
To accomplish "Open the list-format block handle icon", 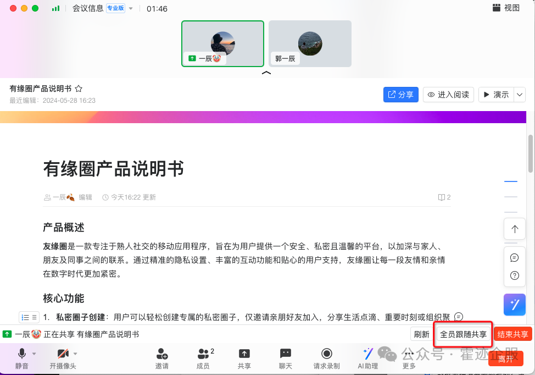I will pos(29,317).
